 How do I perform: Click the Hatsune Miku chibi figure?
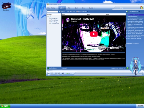tap(135, 66)
